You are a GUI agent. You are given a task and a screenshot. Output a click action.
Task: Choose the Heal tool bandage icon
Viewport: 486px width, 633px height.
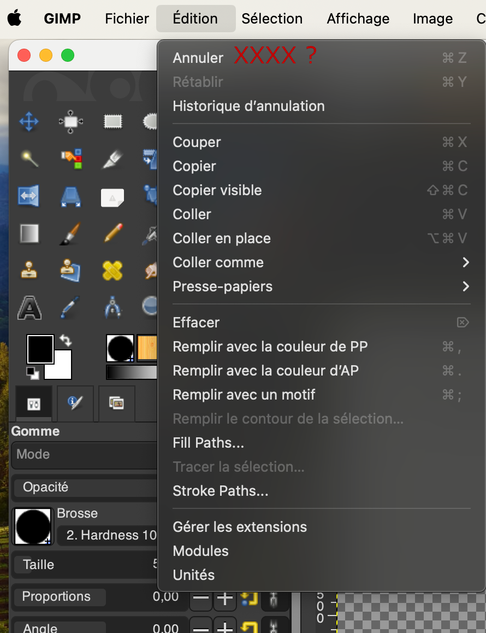click(112, 270)
